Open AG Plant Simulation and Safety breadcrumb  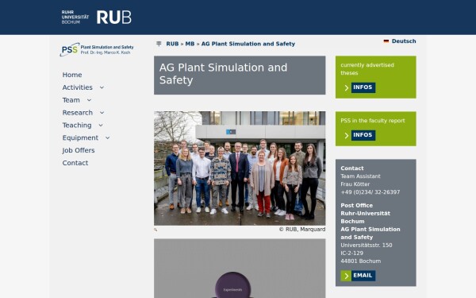248,44
